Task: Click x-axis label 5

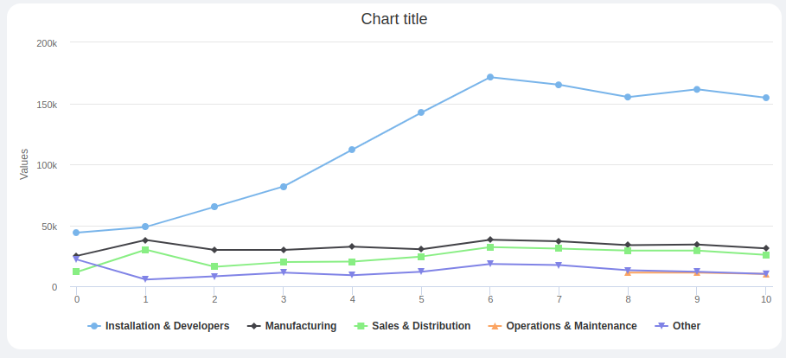Action: click(x=421, y=299)
